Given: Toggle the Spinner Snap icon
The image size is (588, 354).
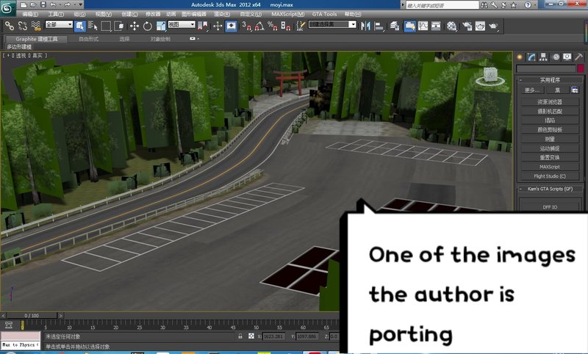Looking at the screenshot, I should 286,26.
